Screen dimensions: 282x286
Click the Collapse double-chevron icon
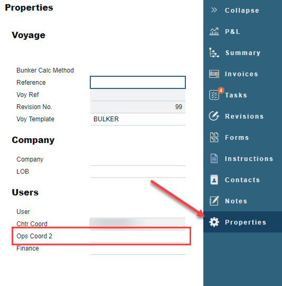[214, 10]
